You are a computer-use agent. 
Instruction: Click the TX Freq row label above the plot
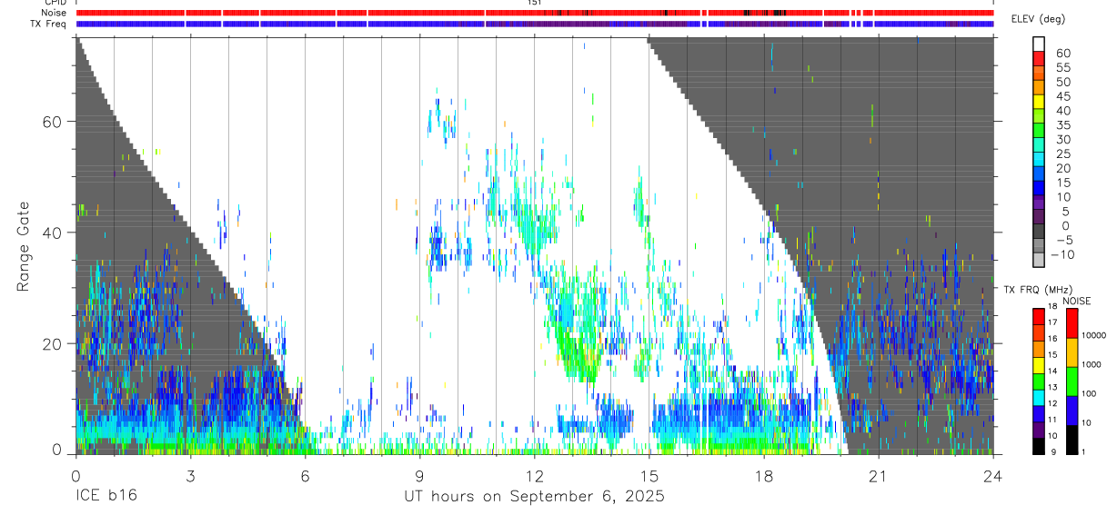pos(50,24)
